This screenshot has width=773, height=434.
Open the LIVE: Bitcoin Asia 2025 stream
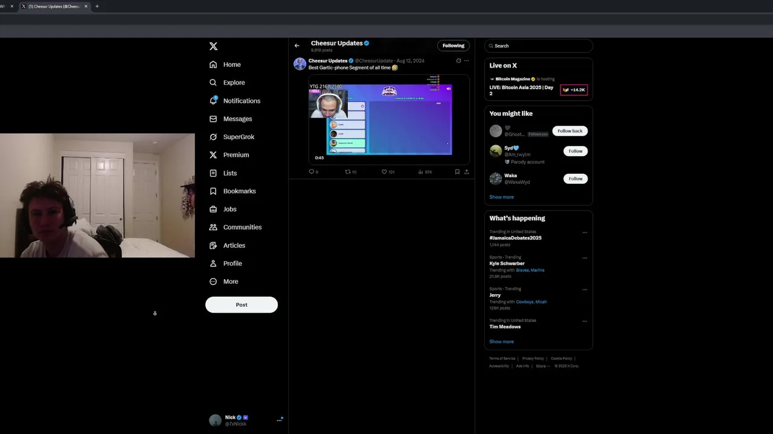(521, 90)
